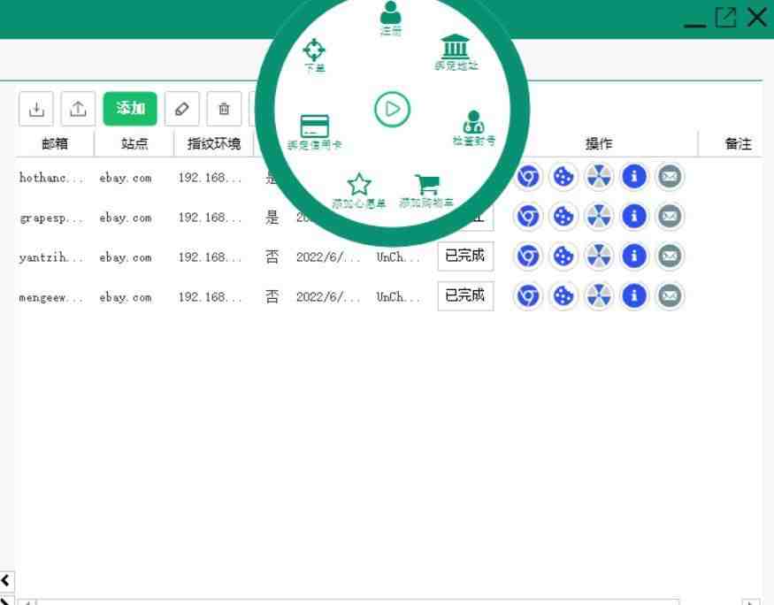
Task: Click the add to wishlist (添加心愿单) star icon
Action: [358, 187]
